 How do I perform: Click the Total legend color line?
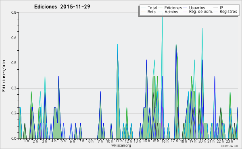click(x=143, y=8)
